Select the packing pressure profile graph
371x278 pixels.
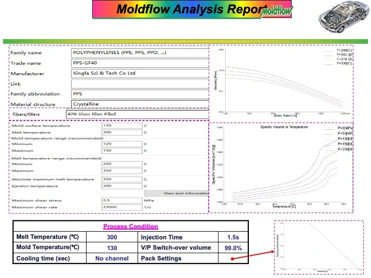pyautogui.click(x=318, y=247)
